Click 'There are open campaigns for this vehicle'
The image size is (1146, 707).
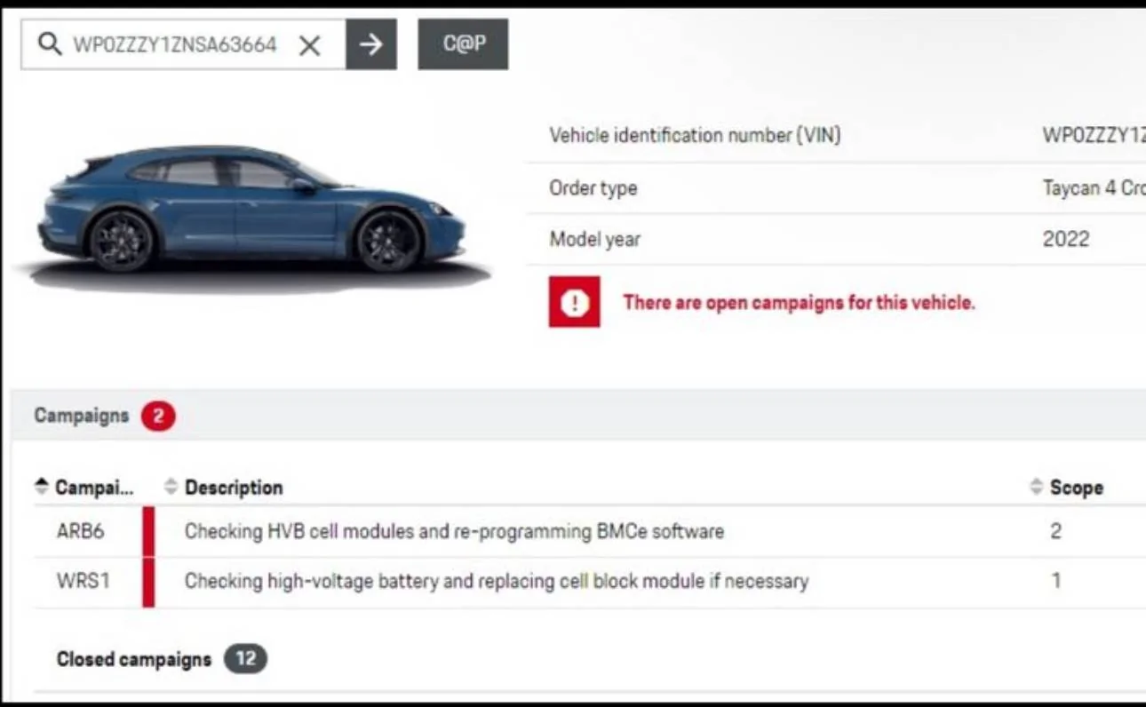(x=799, y=303)
